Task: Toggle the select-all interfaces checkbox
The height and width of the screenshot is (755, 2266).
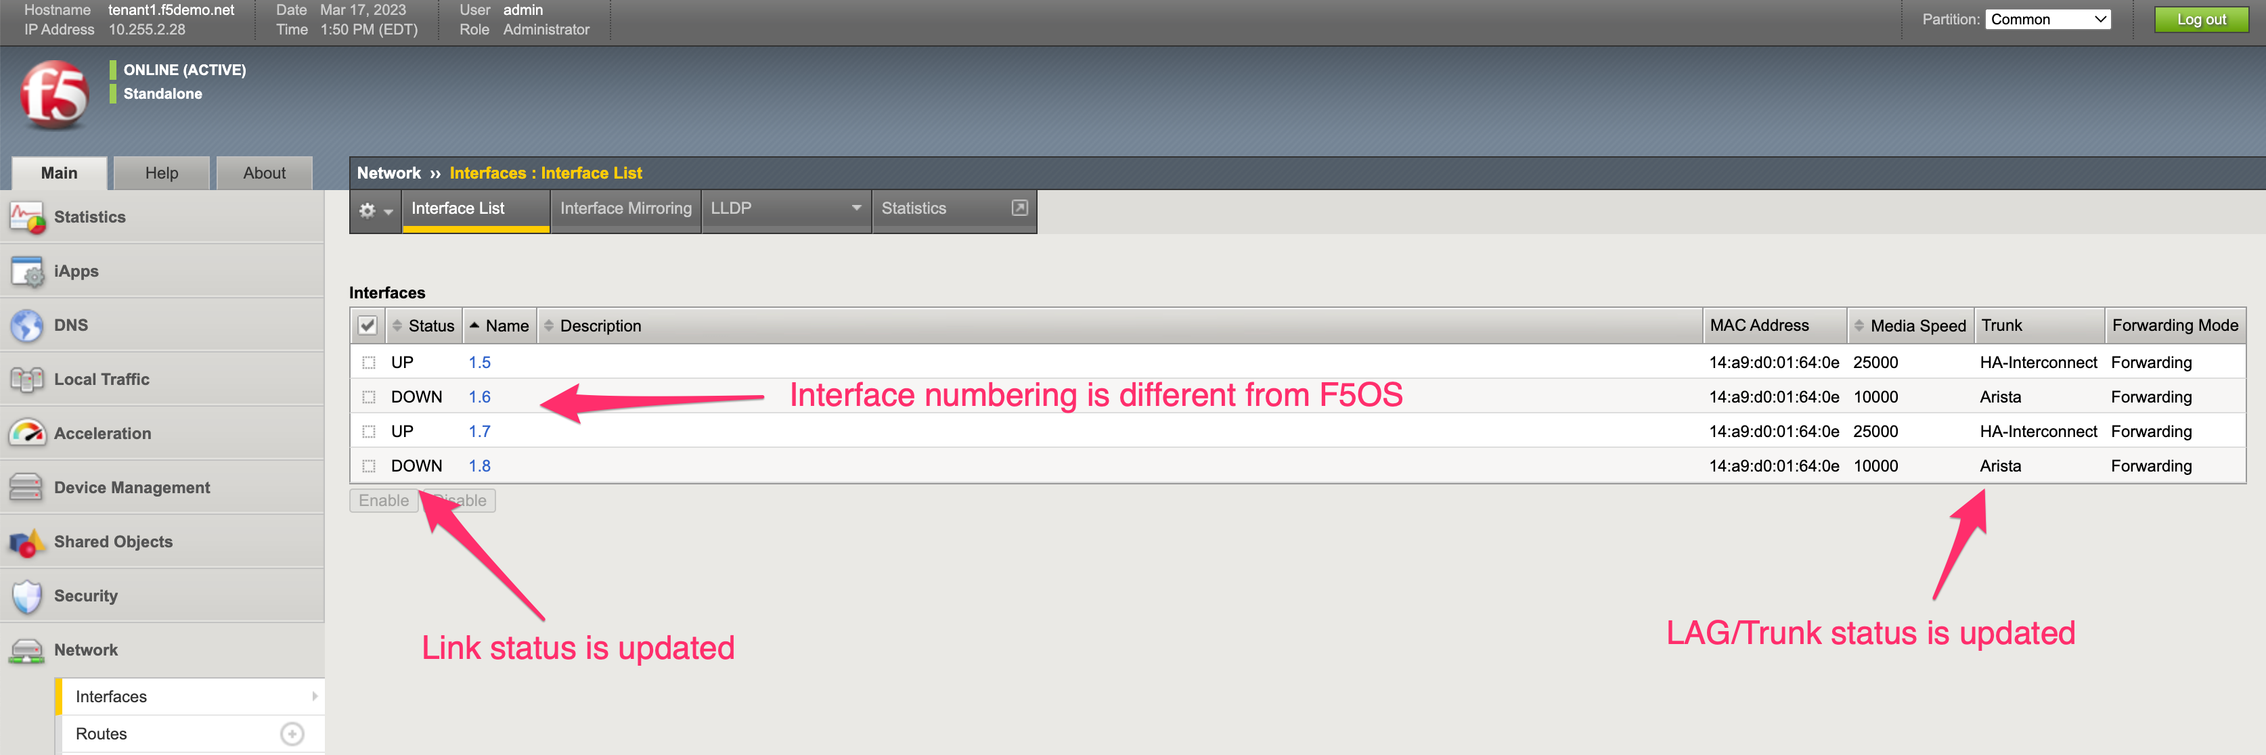Action: [x=368, y=326]
